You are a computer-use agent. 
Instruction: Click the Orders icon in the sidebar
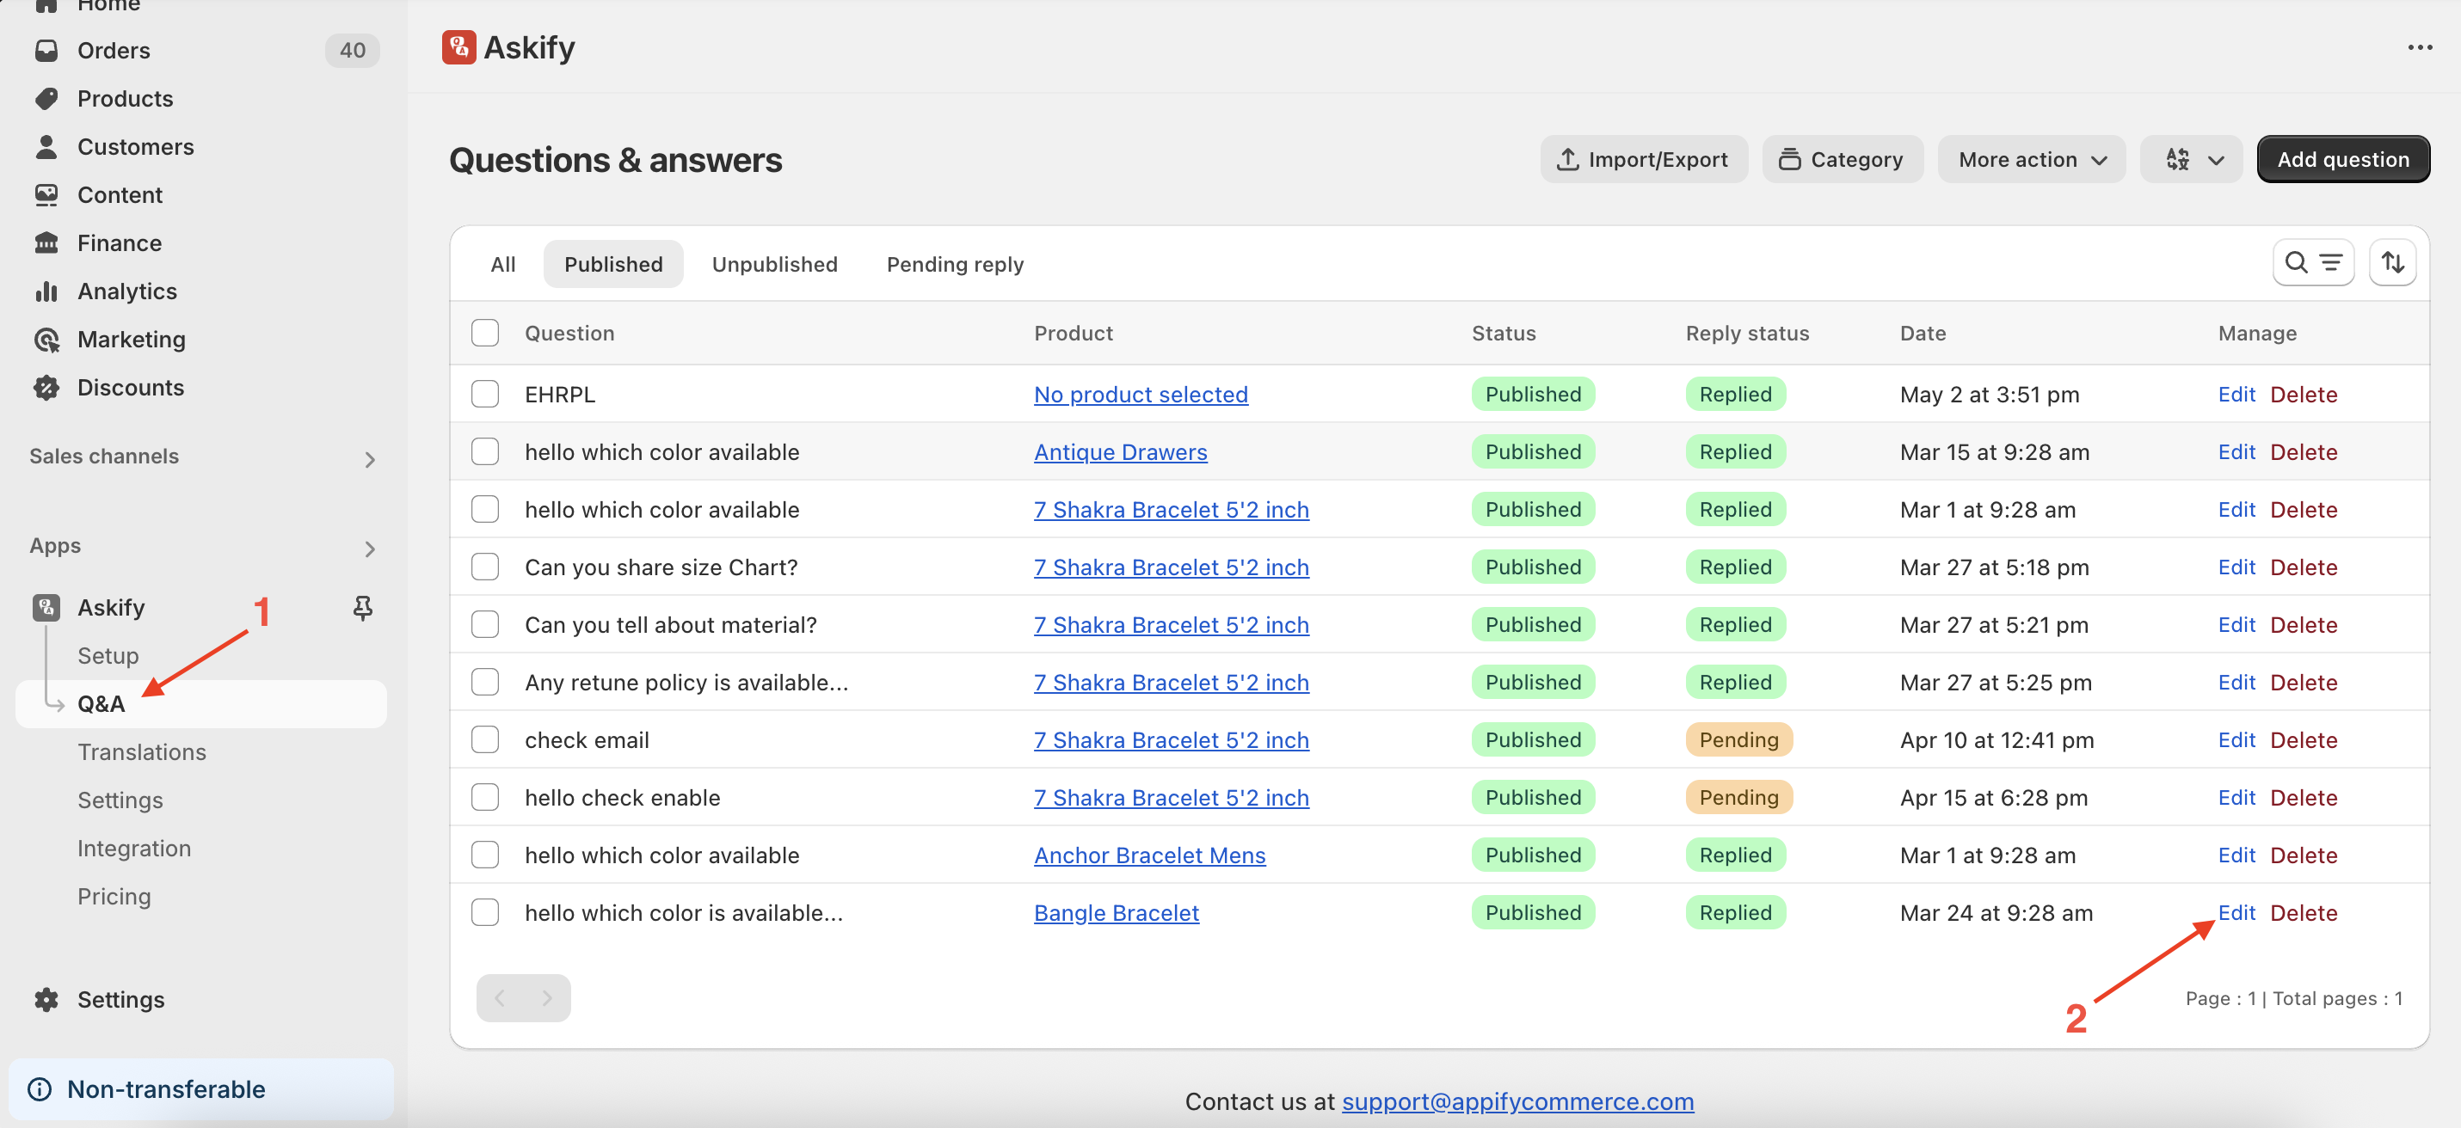[46, 50]
